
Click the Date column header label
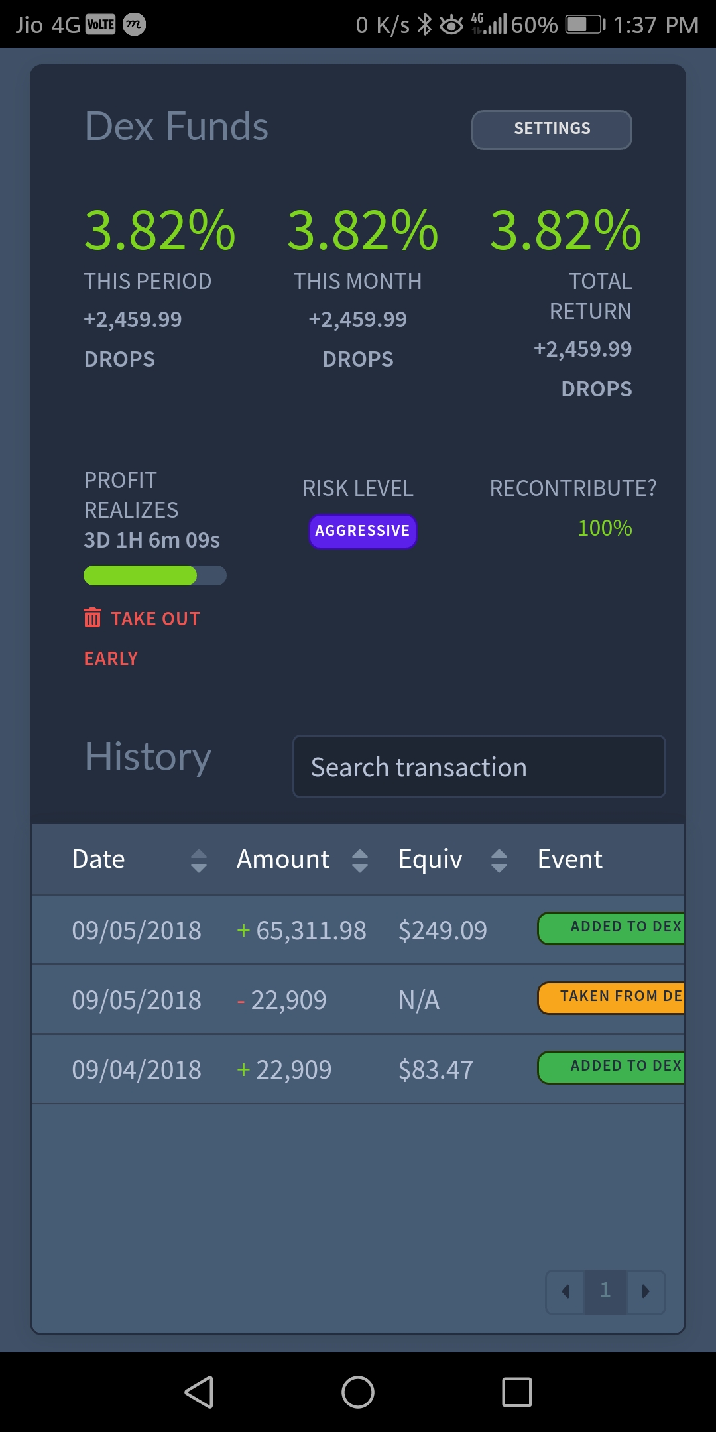coord(99,859)
